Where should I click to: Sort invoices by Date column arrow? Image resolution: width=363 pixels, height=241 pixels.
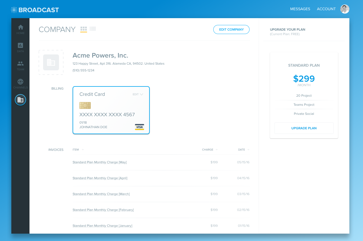coord(248,150)
